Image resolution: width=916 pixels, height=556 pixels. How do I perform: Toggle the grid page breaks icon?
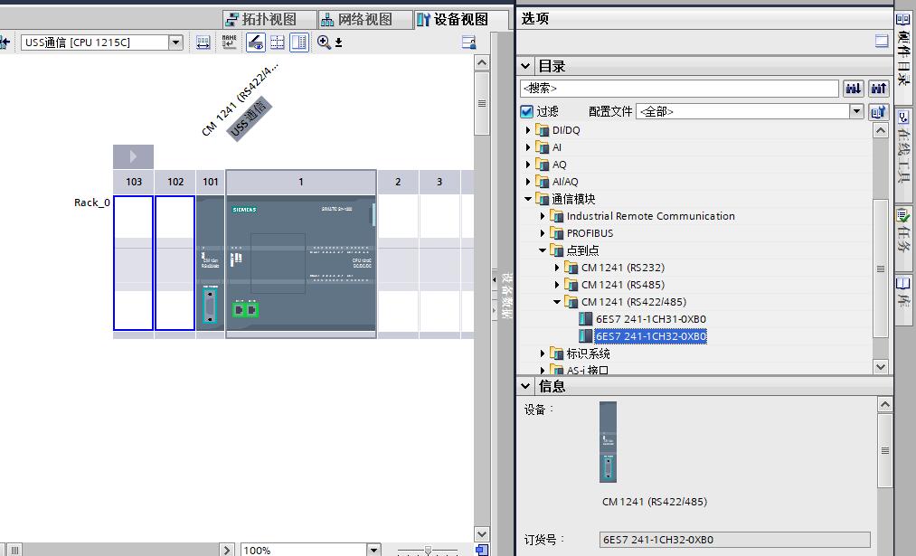coord(278,42)
